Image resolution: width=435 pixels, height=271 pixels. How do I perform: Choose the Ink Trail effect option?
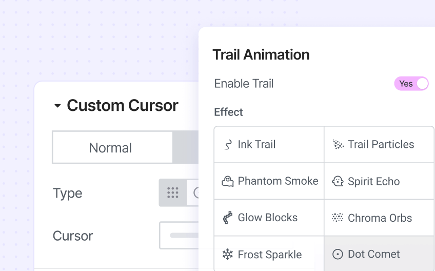pos(256,145)
